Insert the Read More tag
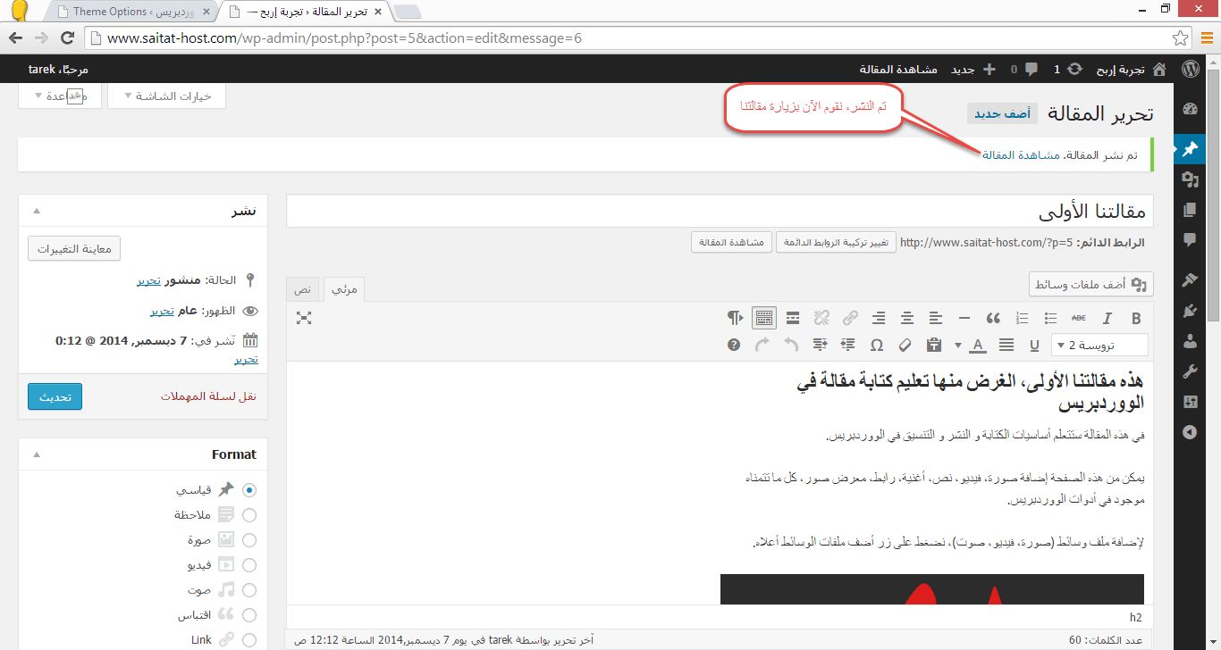1221x650 pixels. click(793, 318)
